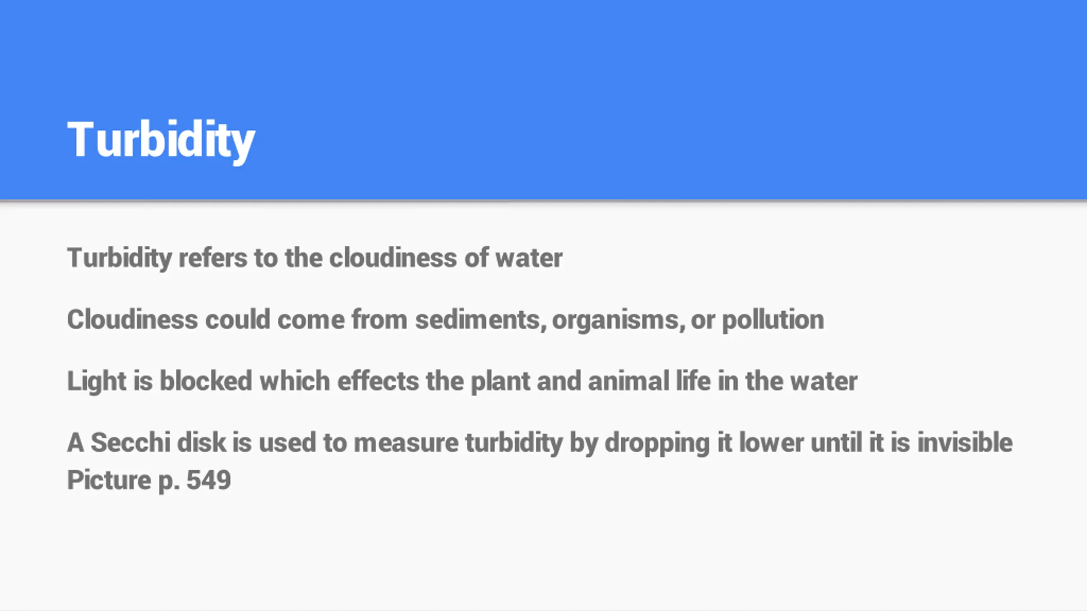The width and height of the screenshot is (1087, 611).
Task: Click the blue header banner area
Action: (x=637, y=85)
